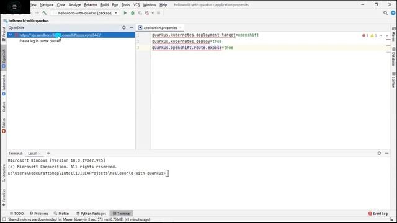Add a new terminal session tab

click(x=48, y=153)
